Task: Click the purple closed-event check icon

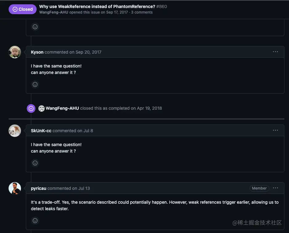Action: point(31,108)
